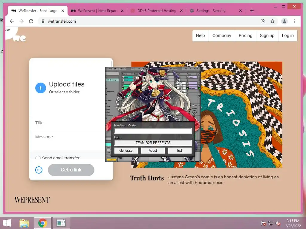The height and width of the screenshot is (229, 306).
Task: Click Sign up in the navigation
Action: [x=267, y=36]
